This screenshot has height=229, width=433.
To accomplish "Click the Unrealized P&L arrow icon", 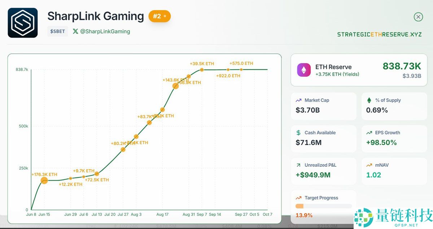I will 298,165.
